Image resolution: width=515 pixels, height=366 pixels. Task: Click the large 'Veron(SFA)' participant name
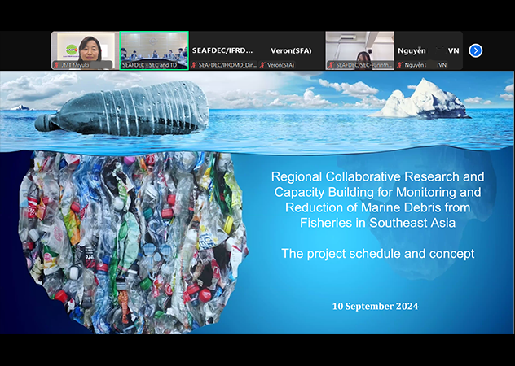click(291, 50)
